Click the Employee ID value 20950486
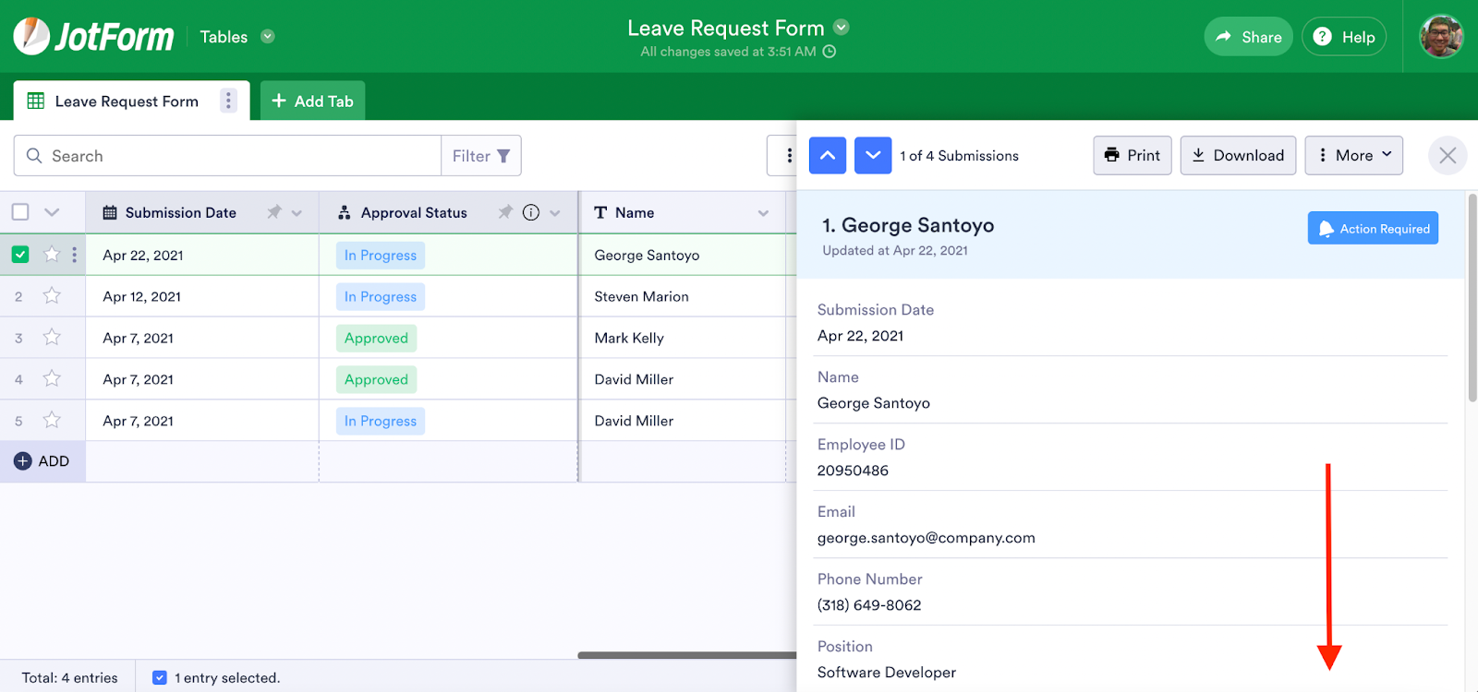 853,471
